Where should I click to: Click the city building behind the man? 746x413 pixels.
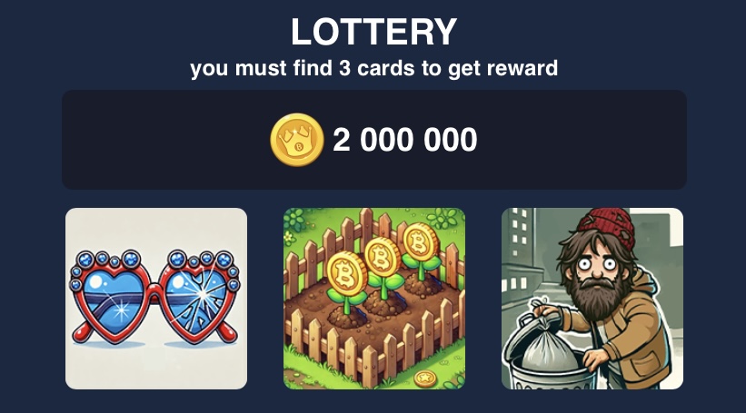[522, 257]
